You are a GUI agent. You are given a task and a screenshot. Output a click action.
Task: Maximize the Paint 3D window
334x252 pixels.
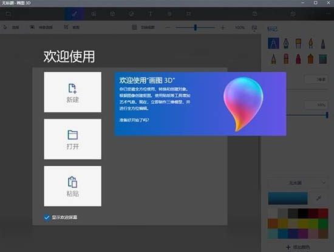coord(315,3)
